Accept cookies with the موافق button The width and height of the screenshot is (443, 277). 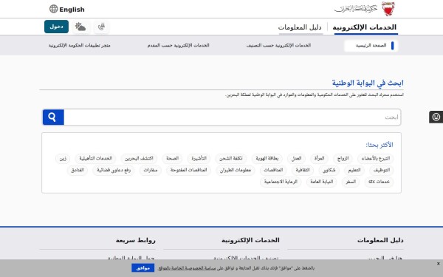143,268
